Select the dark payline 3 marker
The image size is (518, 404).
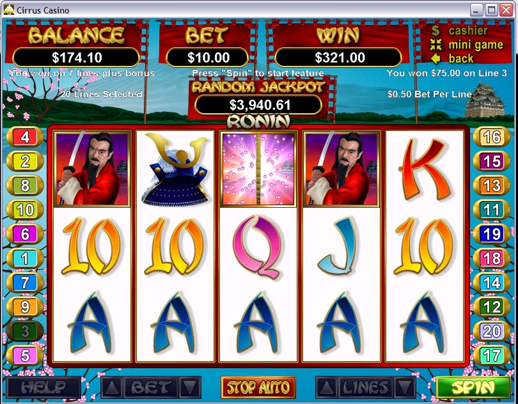pyautogui.click(x=25, y=331)
